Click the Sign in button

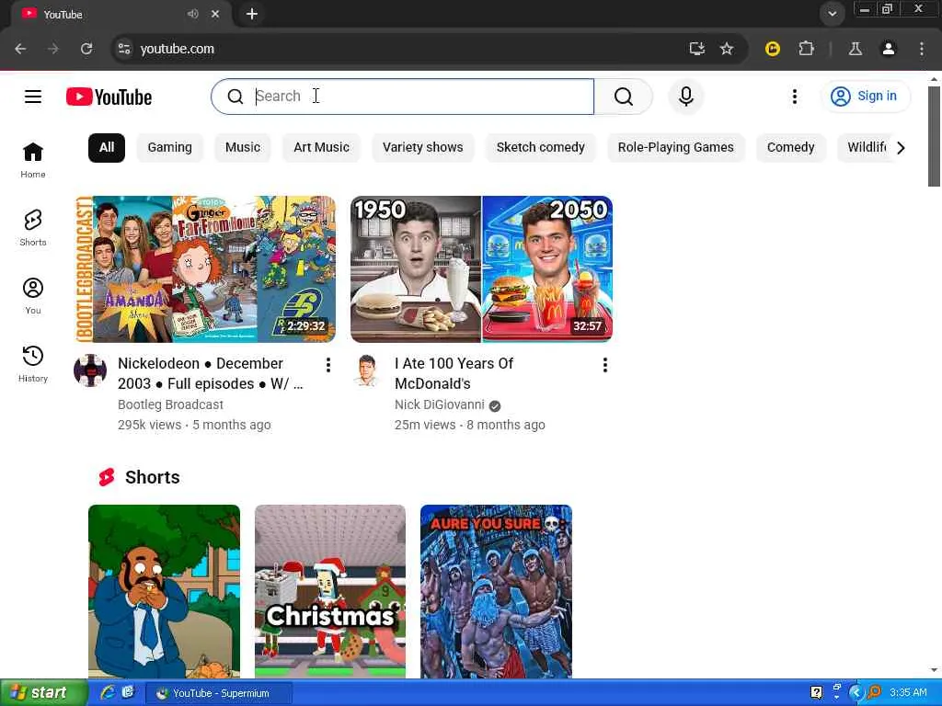(866, 96)
